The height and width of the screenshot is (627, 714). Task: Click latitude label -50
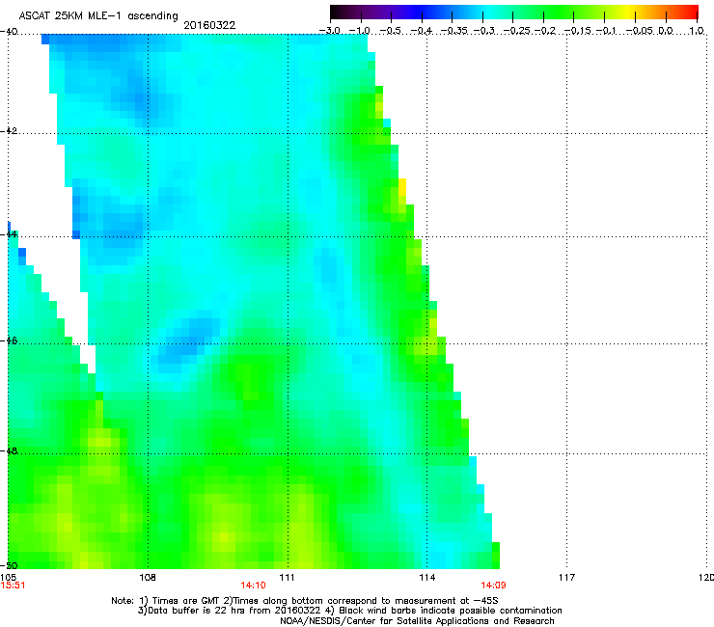[x=9, y=565]
